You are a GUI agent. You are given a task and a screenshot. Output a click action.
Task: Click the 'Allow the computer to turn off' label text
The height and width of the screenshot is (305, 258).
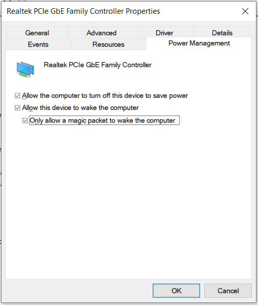point(105,96)
